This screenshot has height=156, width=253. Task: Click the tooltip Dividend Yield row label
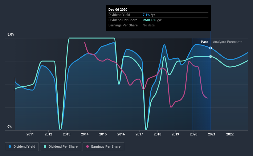119,15
